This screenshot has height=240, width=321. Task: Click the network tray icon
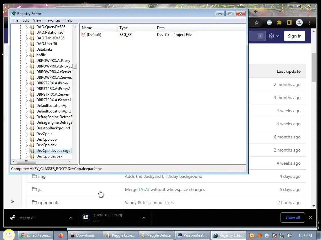(282, 236)
